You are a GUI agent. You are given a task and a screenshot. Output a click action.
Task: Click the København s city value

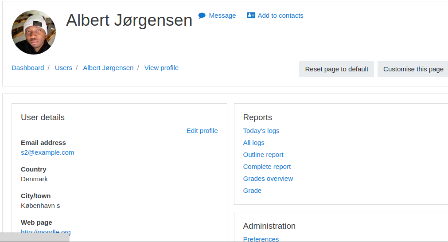coord(40,206)
